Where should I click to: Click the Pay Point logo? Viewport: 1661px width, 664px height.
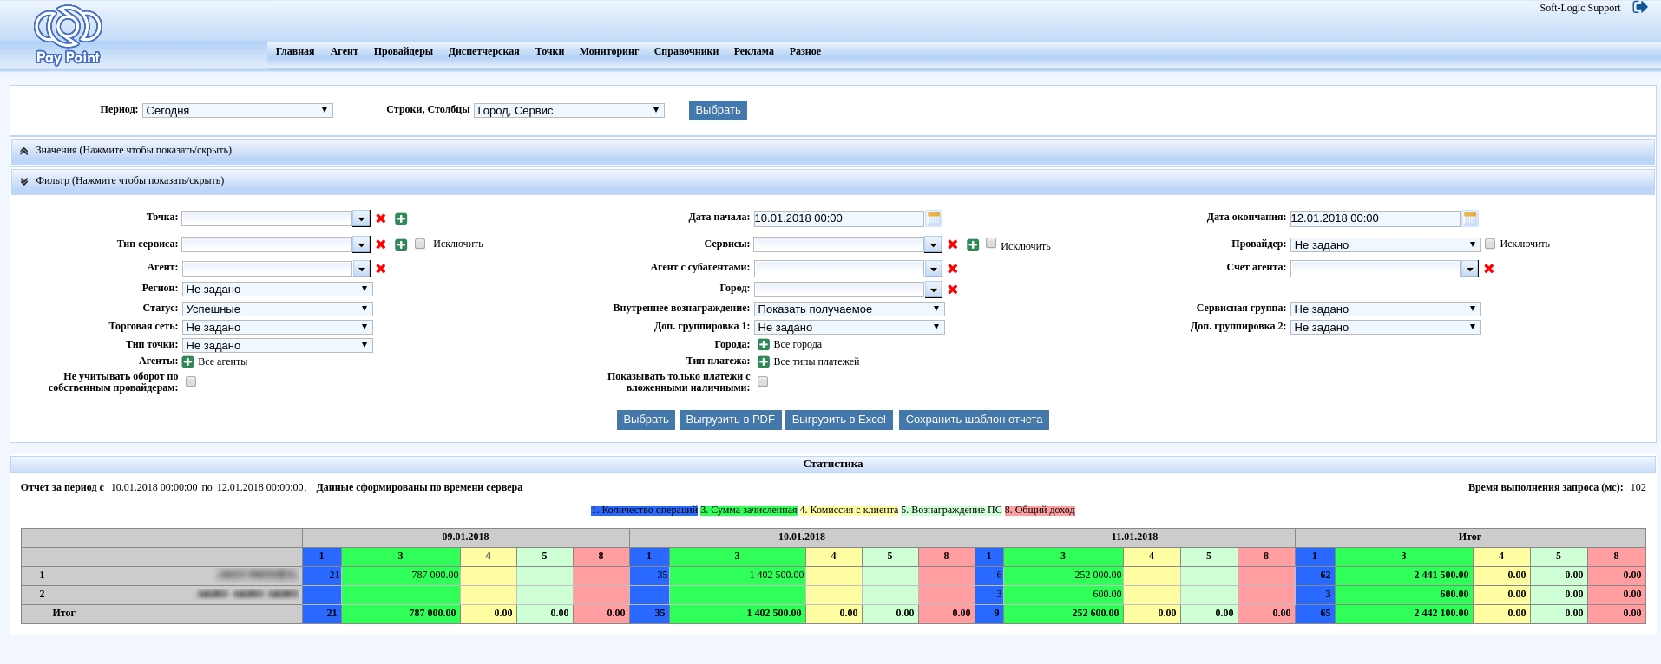click(x=68, y=36)
